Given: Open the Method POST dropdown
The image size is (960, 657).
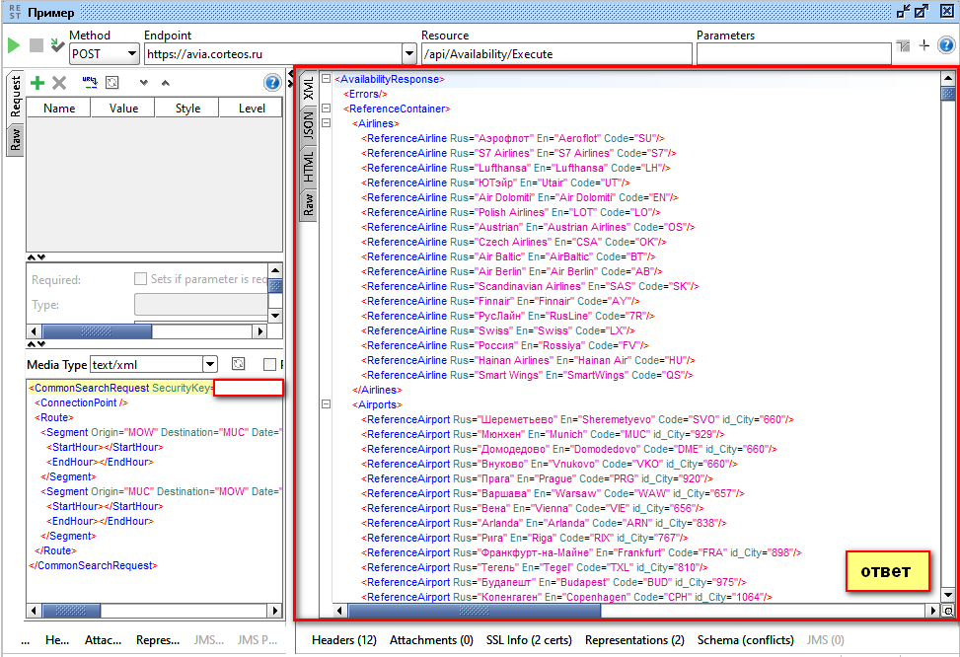Looking at the screenshot, I should coord(132,54).
